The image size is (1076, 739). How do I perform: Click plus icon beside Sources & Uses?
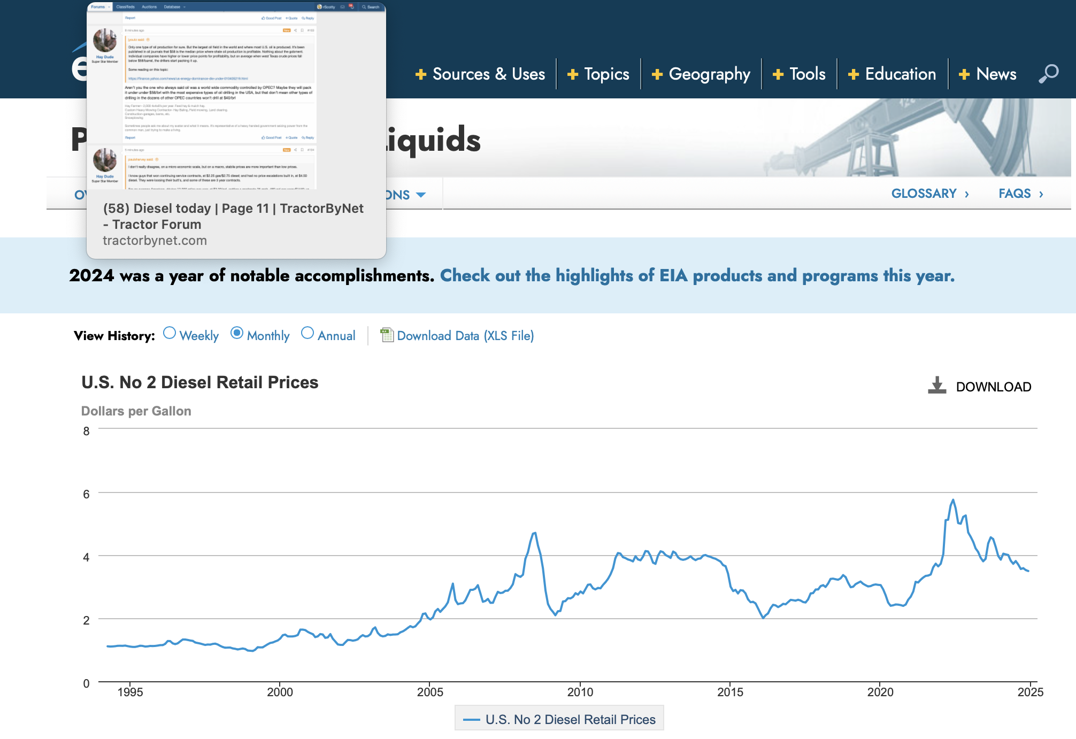(421, 74)
